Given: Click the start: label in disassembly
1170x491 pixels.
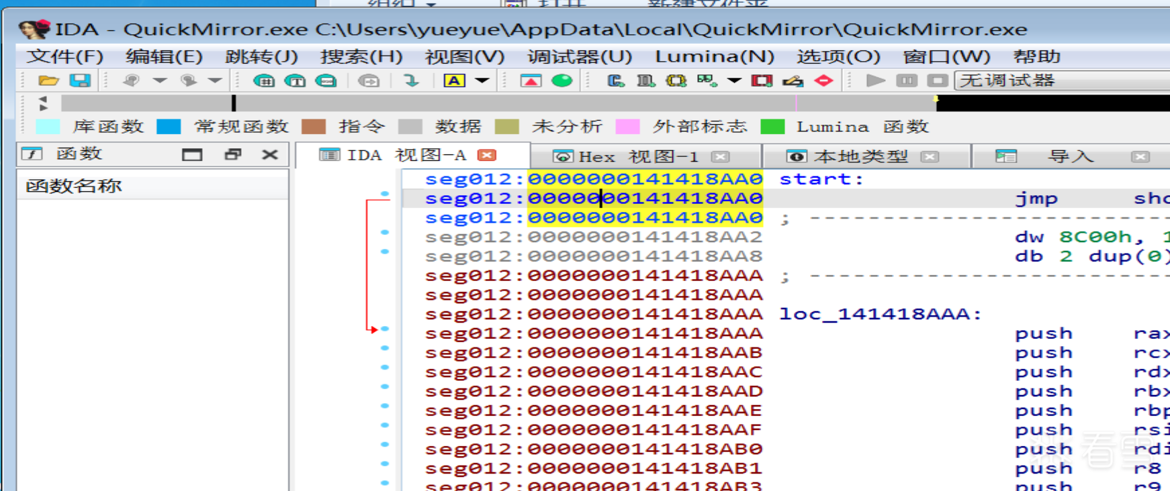Looking at the screenshot, I should [821, 179].
